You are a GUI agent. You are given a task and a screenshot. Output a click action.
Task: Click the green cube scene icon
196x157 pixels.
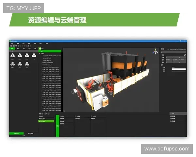40,49
